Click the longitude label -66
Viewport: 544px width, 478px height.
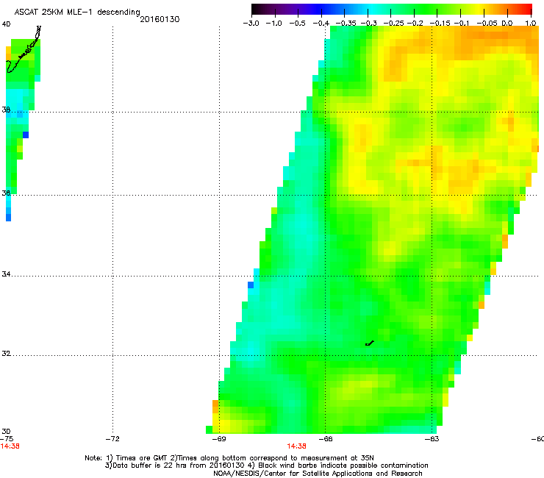325,439
